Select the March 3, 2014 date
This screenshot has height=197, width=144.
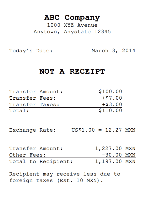pyautogui.click(x=113, y=51)
